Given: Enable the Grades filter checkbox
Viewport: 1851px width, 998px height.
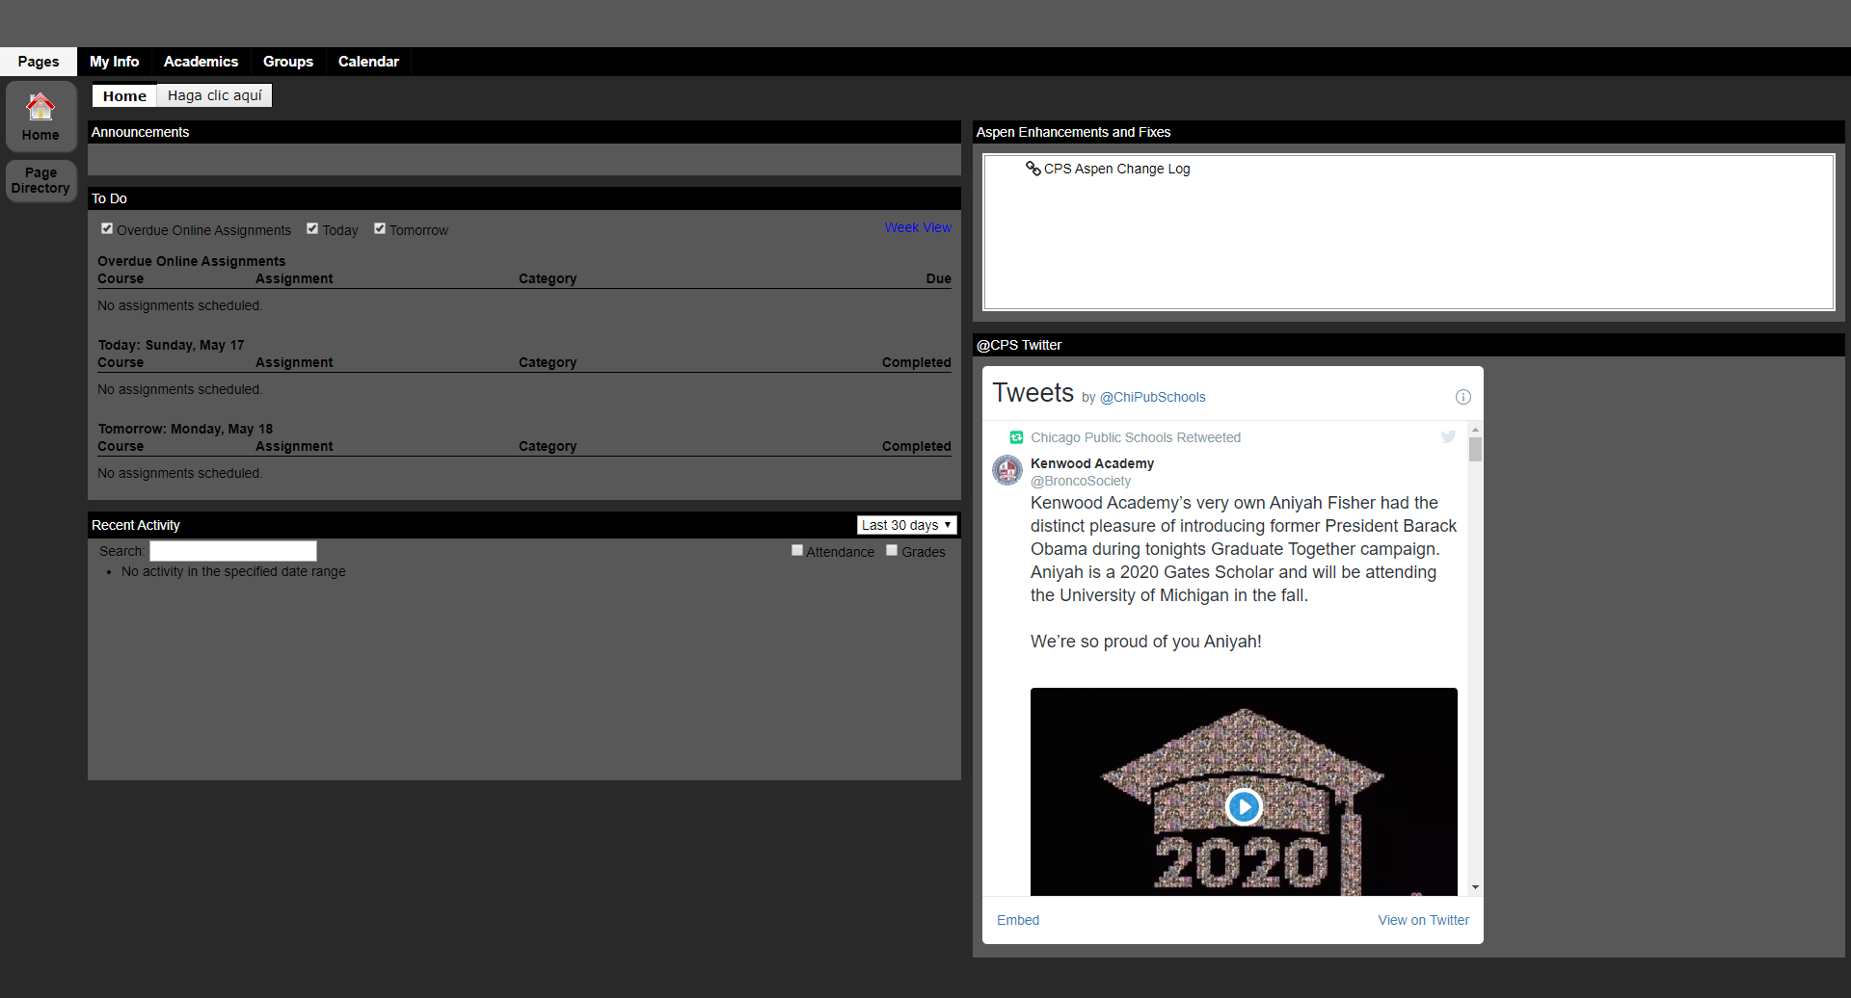Looking at the screenshot, I should click(892, 550).
